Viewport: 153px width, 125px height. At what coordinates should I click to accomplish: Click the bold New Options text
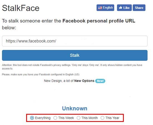pyautogui.click(x=84, y=81)
